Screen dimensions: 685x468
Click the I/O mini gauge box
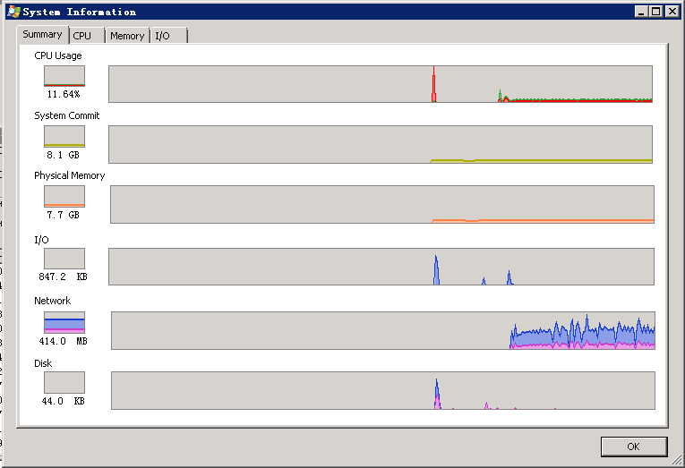coord(64,259)
